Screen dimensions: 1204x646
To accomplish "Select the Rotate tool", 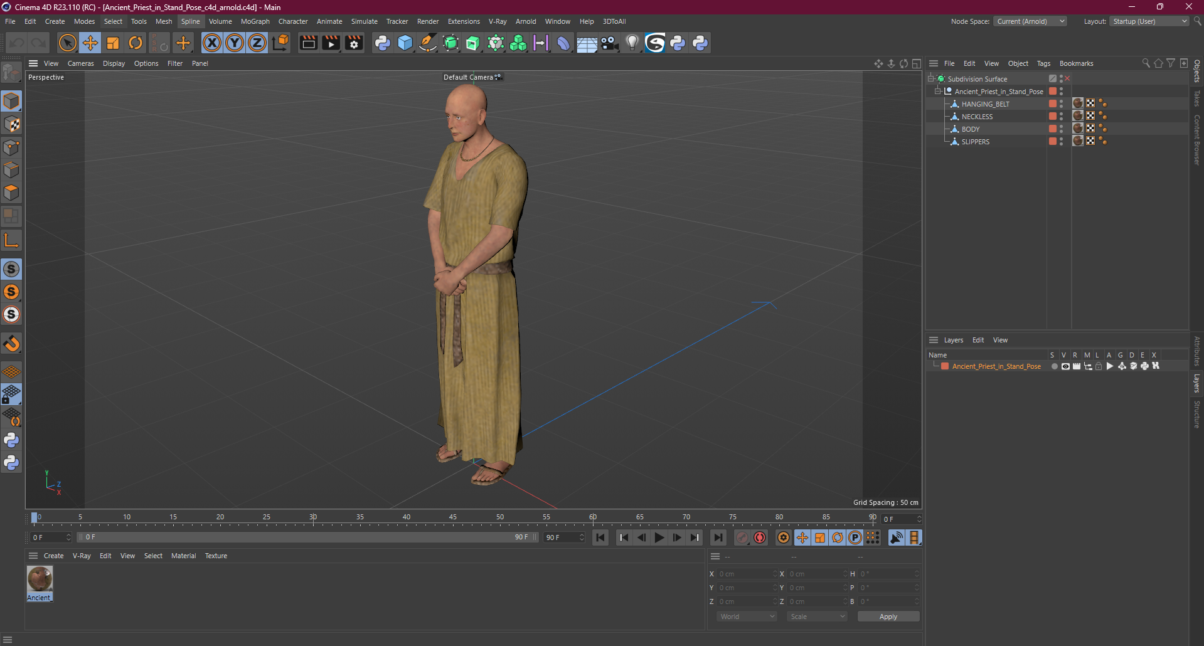I will 136,43.
